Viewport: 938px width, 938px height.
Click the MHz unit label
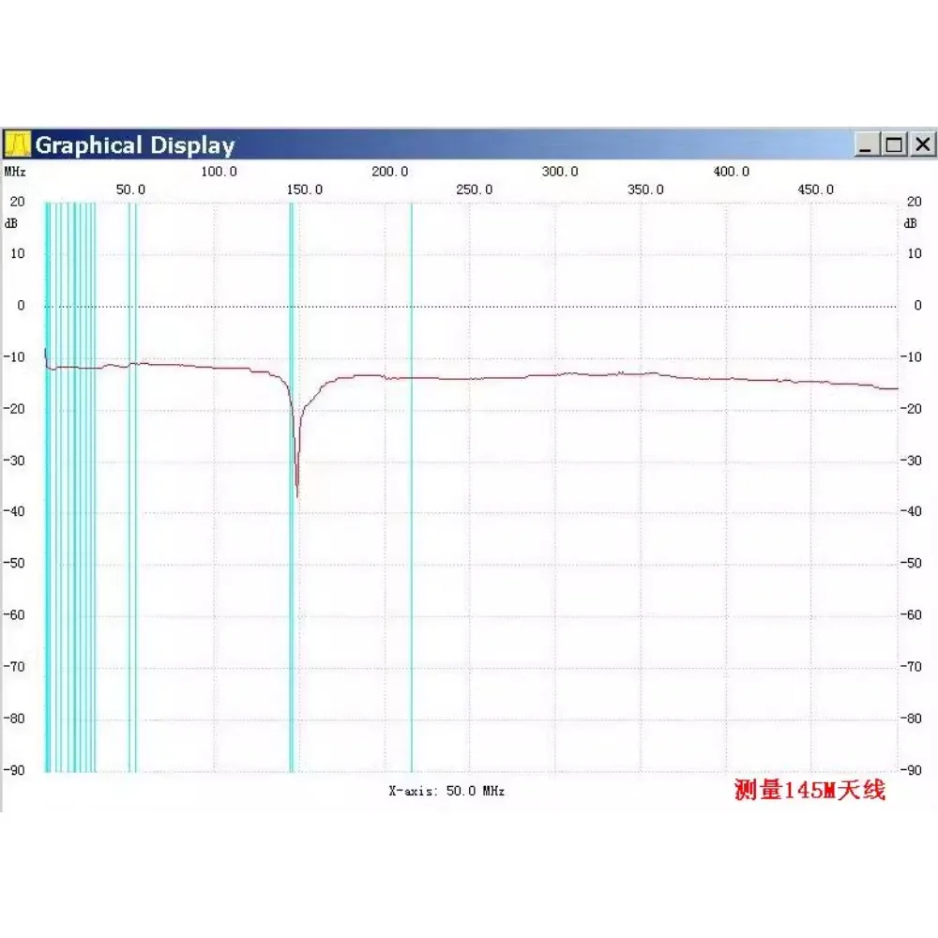pos(15,172)
